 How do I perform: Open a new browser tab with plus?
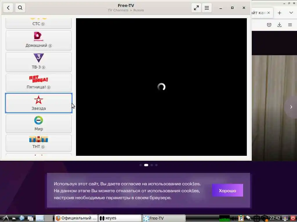[x=279, y=13]
